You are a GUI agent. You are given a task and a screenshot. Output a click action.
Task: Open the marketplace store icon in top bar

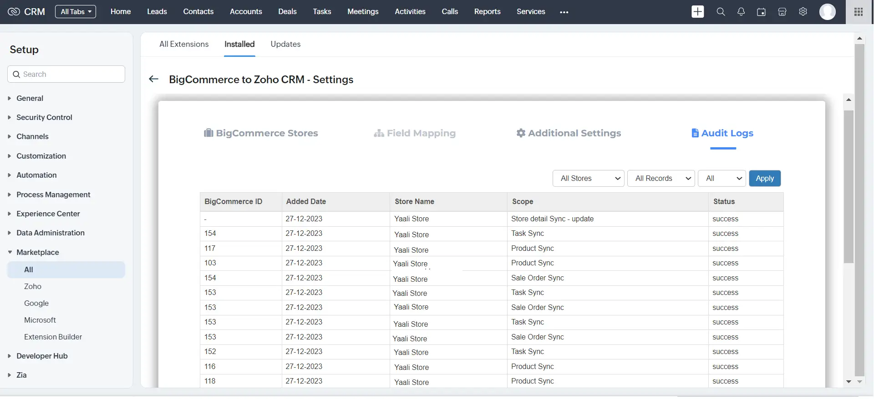[x=782, y=12]
